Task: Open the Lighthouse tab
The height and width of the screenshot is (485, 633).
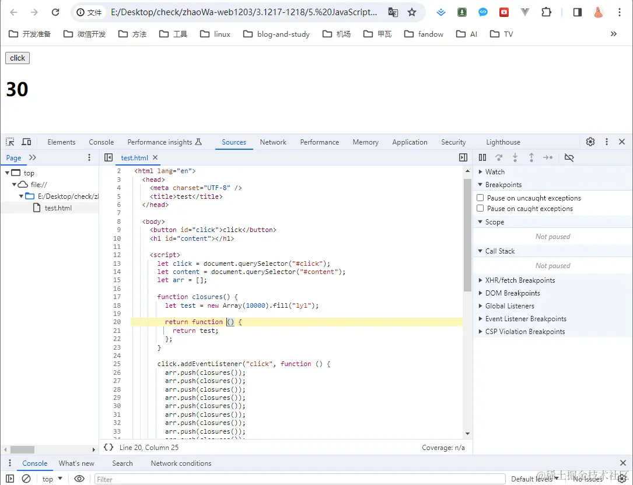Action: pyautogui.click(x=503, y=142)
